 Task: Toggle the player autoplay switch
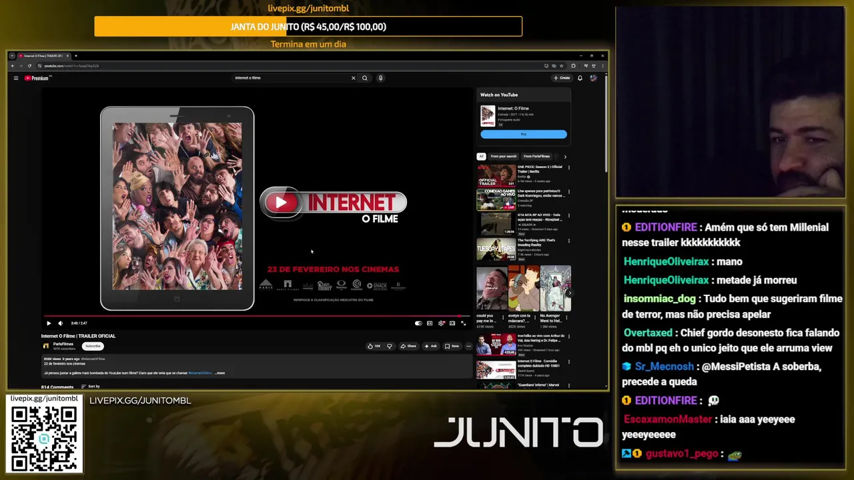(418, 323)
